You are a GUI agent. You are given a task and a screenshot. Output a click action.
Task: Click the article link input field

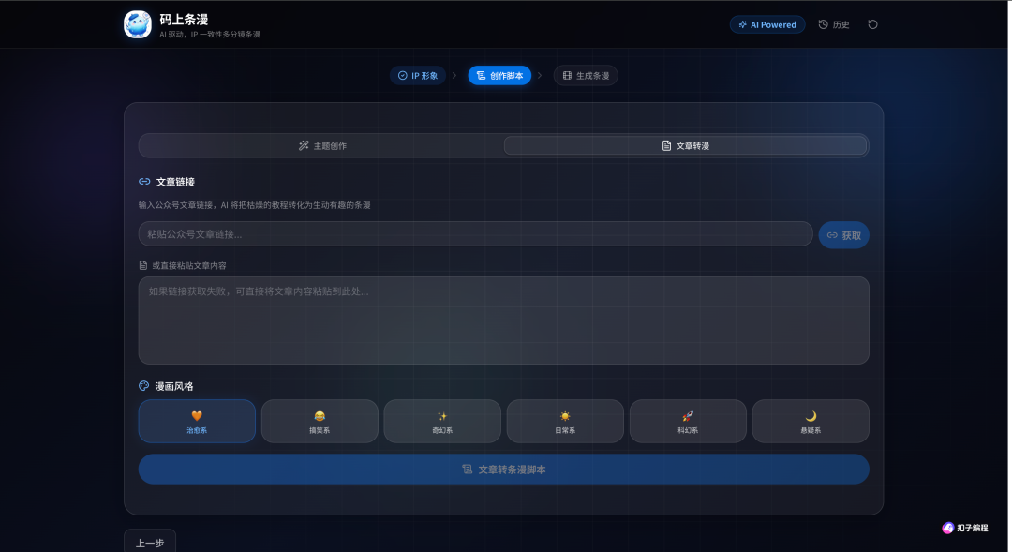click(475, 233)
